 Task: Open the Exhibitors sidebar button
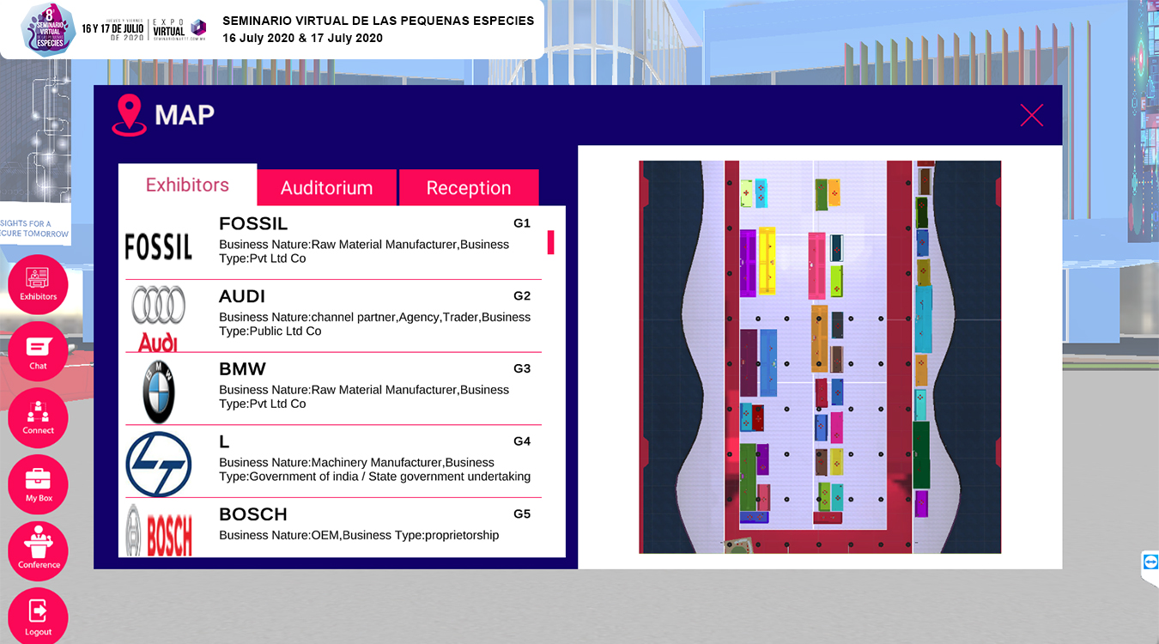point(38,284)
